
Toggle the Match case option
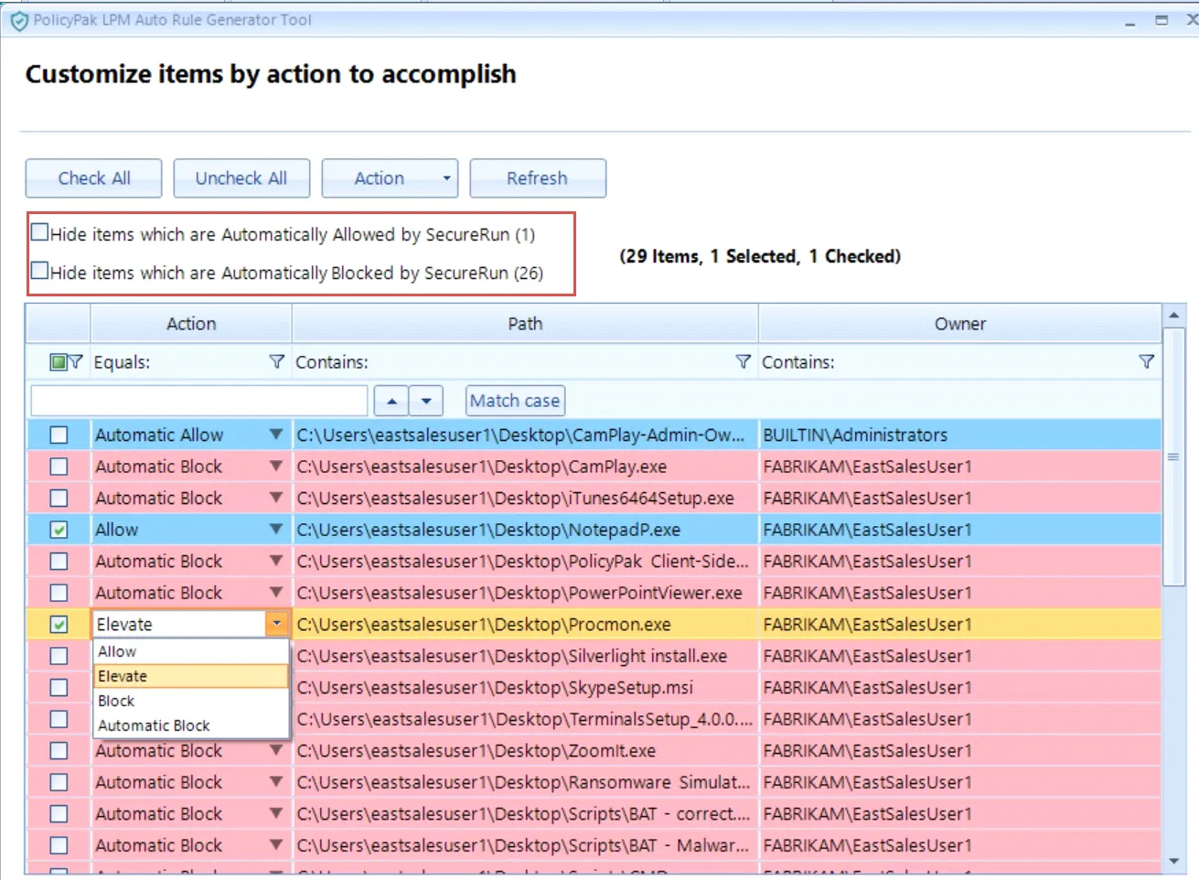(x=514, y=400)
